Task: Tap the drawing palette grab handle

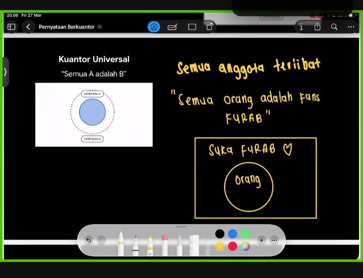Action: click(181, 227)
